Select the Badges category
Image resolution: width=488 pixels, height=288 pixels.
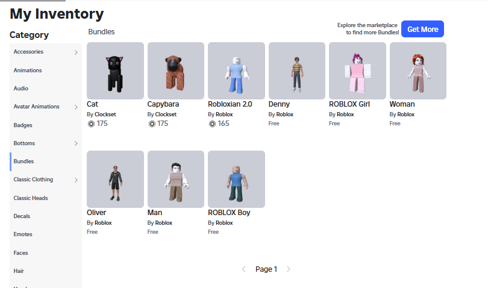point(46,125)
